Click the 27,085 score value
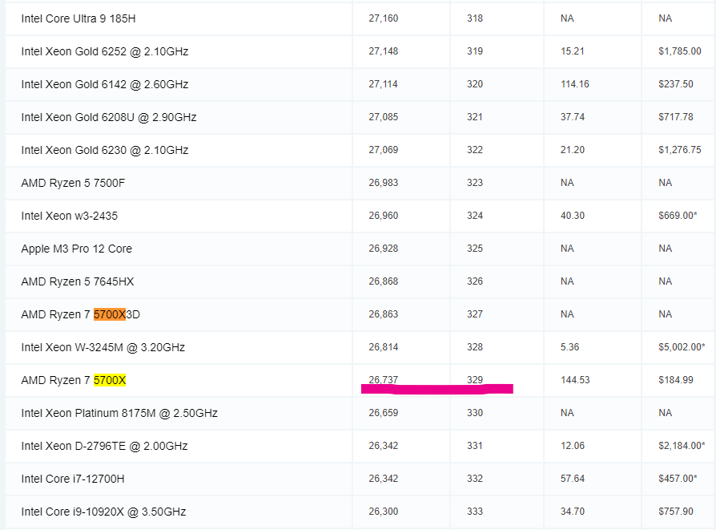The width and height of the screenshot is (716, 530). coord(383,117)
